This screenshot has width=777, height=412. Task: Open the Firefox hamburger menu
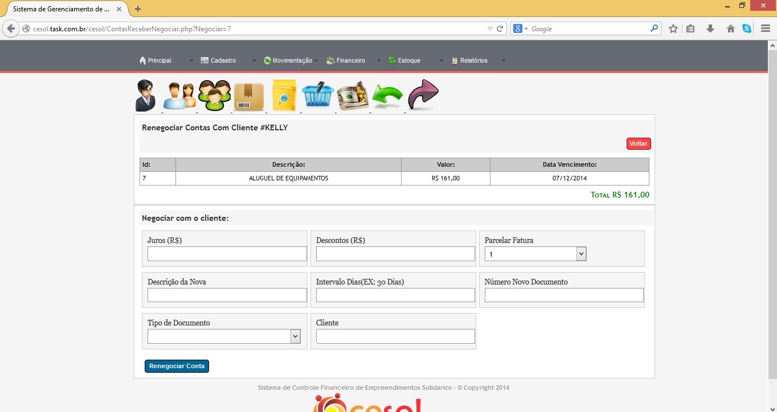pos(766,28)
